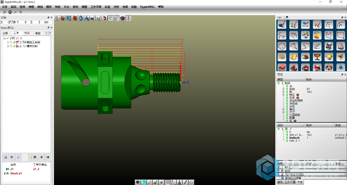Collapse the z1_2 job list tree node
Image resolution: width=347 pixels, height=185 pixels.
(x=4, y=38)
